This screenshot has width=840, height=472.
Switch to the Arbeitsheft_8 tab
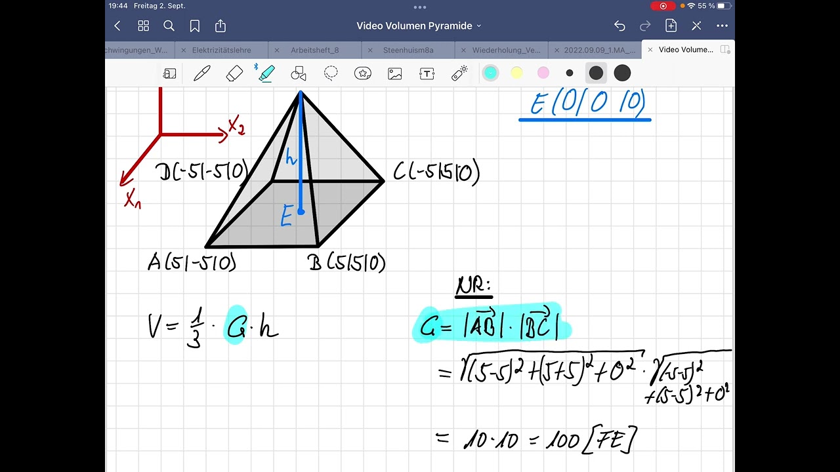315,50
